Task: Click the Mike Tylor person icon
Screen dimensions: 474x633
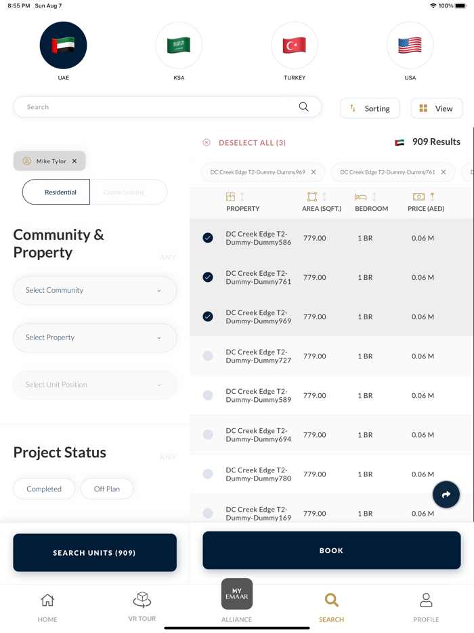Action: pyautogui.click(x=27, y=161)
